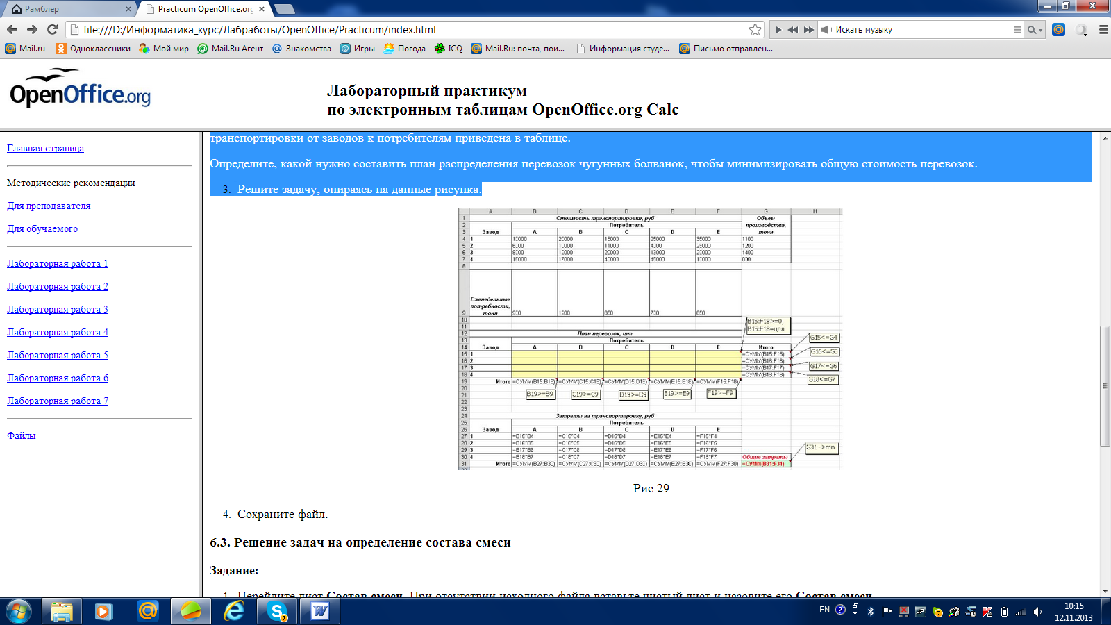The image size is (1111, 625).
Task: Open the Игры bookmark
Action: click(x=357, y=49)
